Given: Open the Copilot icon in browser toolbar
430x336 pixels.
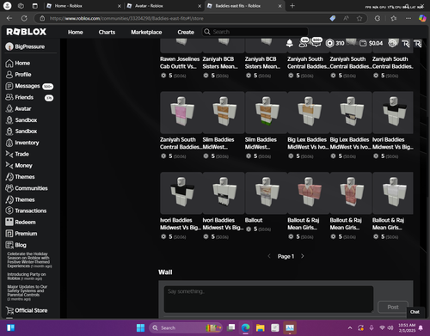Looking at the screenshot, I should (x=422, y=18).
